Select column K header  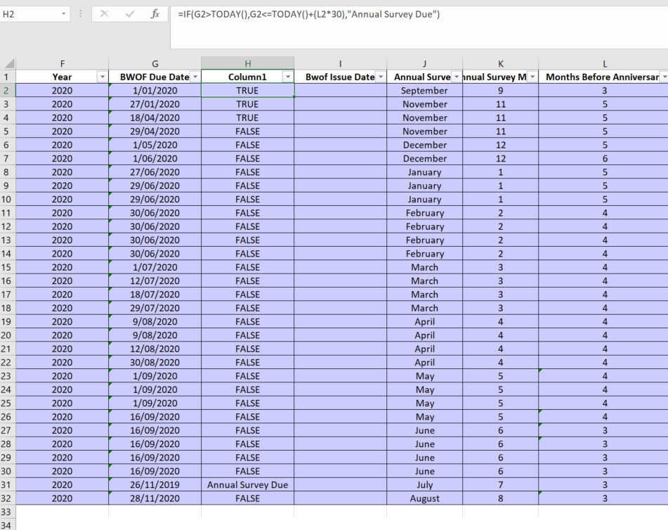pyautogui.click(x=501, y=63)
